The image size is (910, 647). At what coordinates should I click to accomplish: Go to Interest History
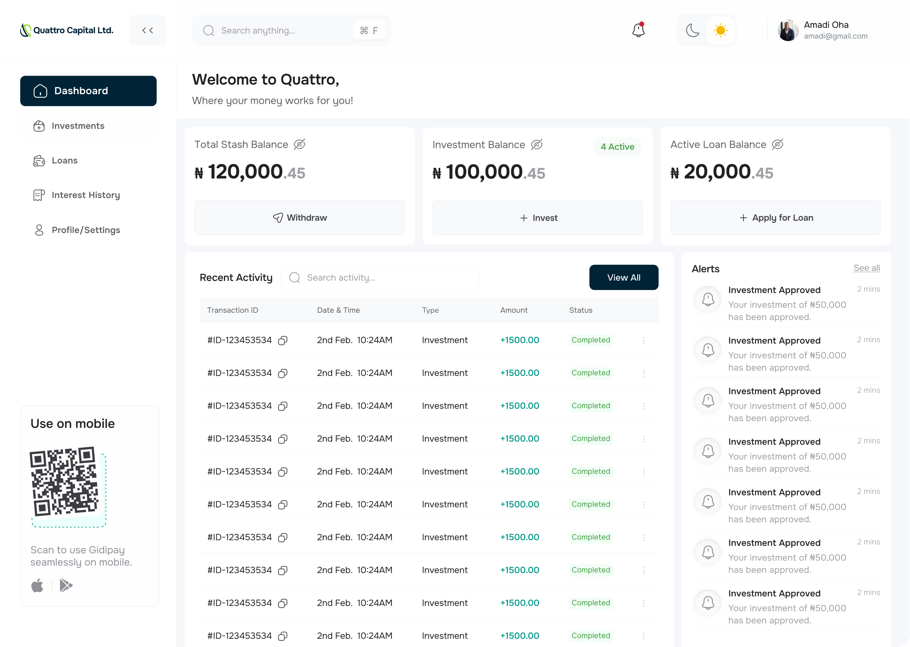86,195
